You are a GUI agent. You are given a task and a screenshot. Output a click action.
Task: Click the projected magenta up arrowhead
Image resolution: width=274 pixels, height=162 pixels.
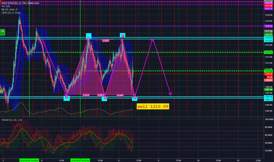pyautogui.click(x=153, y=40)
